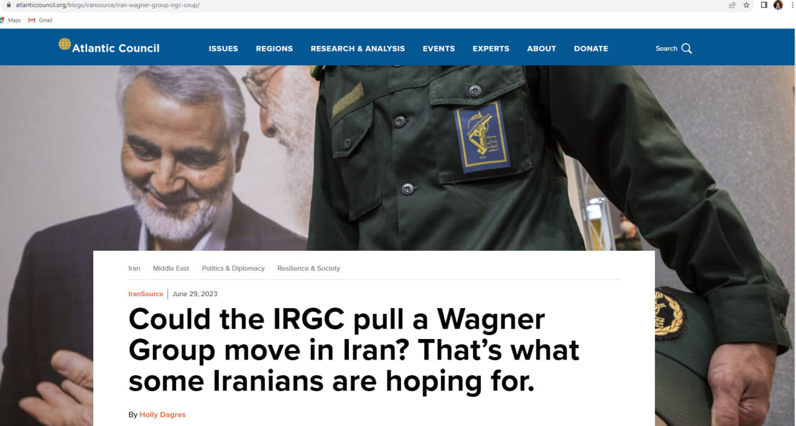
Task: Open the Gmail bookmark
Action: coord(40,20)
